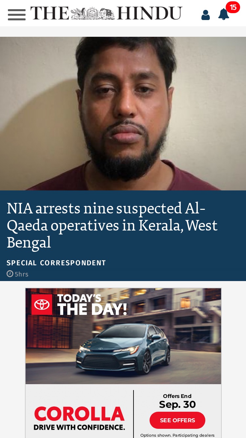Open the notifications bell icon

[x=224, y=14]
